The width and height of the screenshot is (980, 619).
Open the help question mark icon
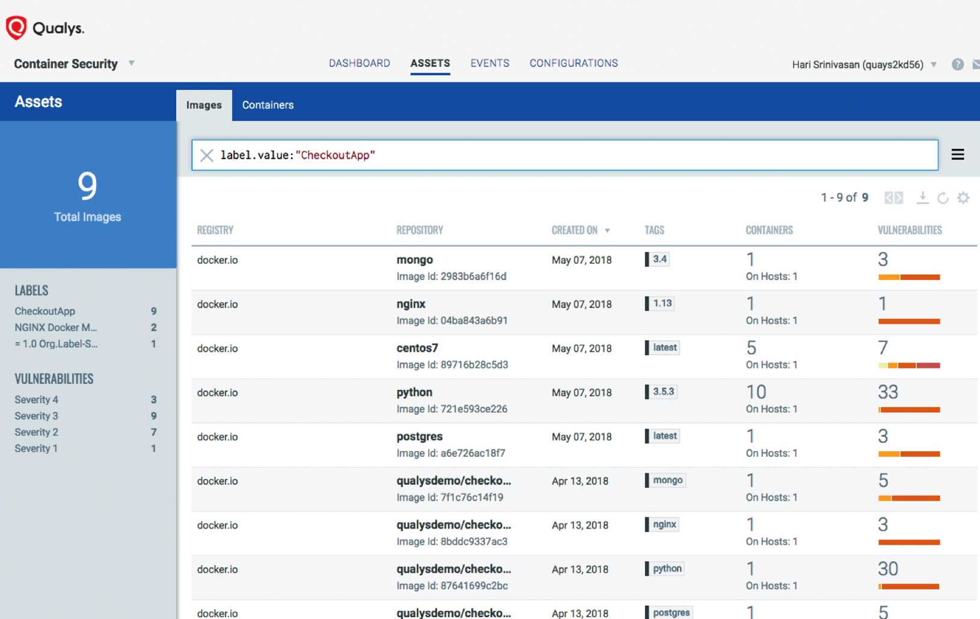(958, 64)
